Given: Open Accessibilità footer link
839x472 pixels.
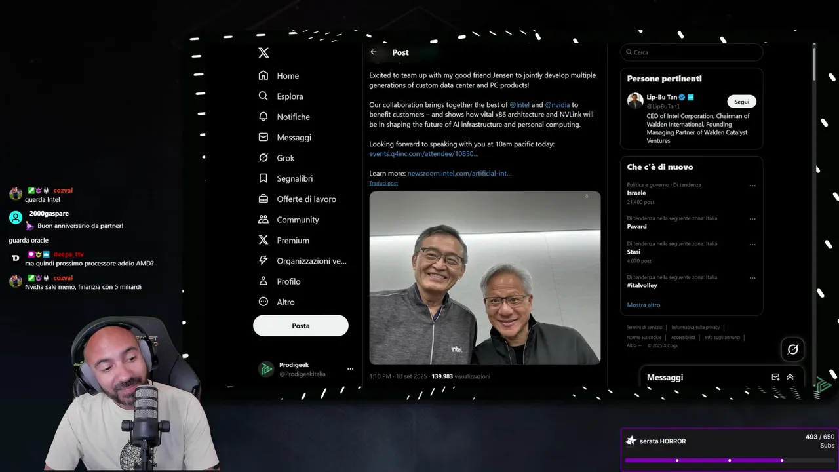Looking at the screenshot, I should (683, 338).
